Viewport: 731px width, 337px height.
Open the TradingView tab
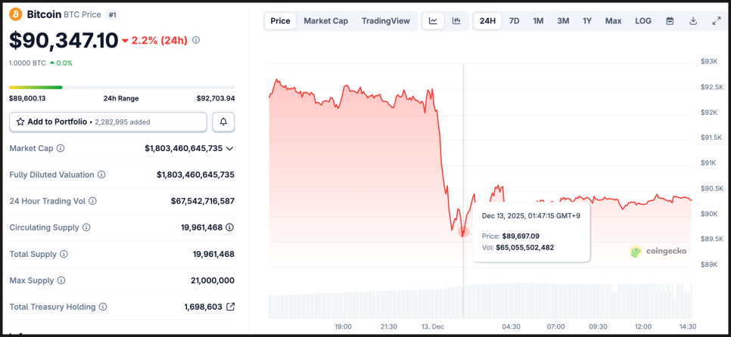coord(386,21)
